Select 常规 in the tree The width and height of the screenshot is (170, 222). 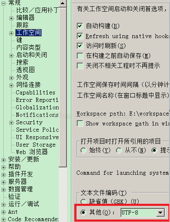(x=14, y=3)
